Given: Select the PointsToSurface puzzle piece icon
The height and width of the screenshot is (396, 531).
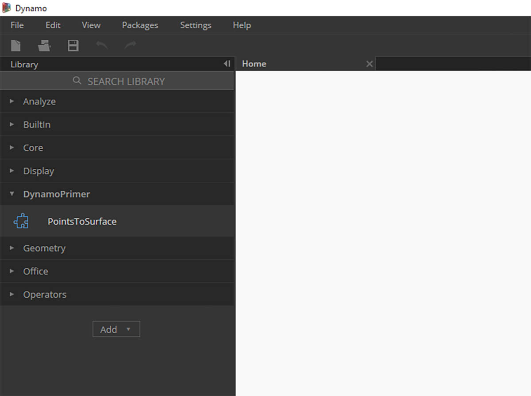Looking at the screenshot, I should pos(21,221).
